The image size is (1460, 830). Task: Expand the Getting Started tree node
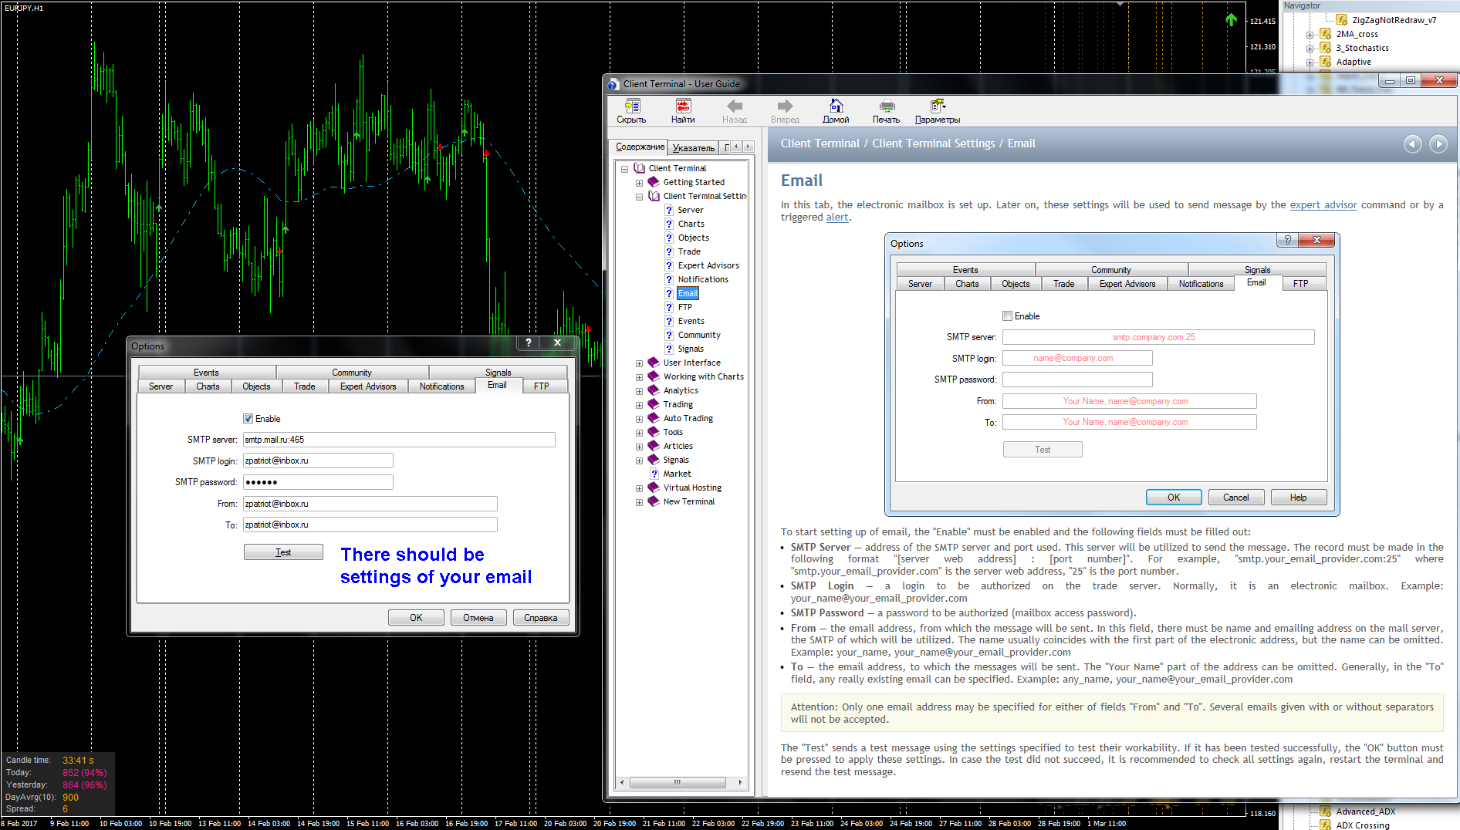tap(639, 183)
